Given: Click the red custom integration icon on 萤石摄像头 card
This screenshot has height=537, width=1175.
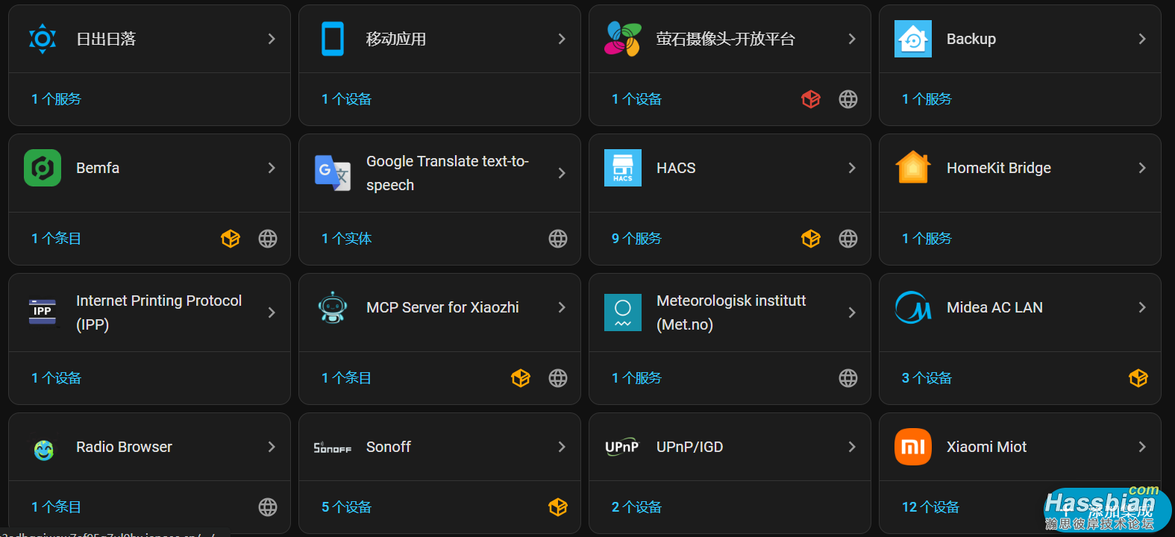Looking at the screenshot, I should [811, 99].
